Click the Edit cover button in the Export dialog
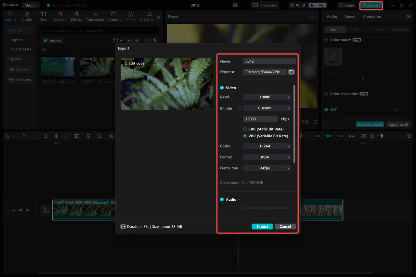This screenshot has height=277, width=416. 135,63
